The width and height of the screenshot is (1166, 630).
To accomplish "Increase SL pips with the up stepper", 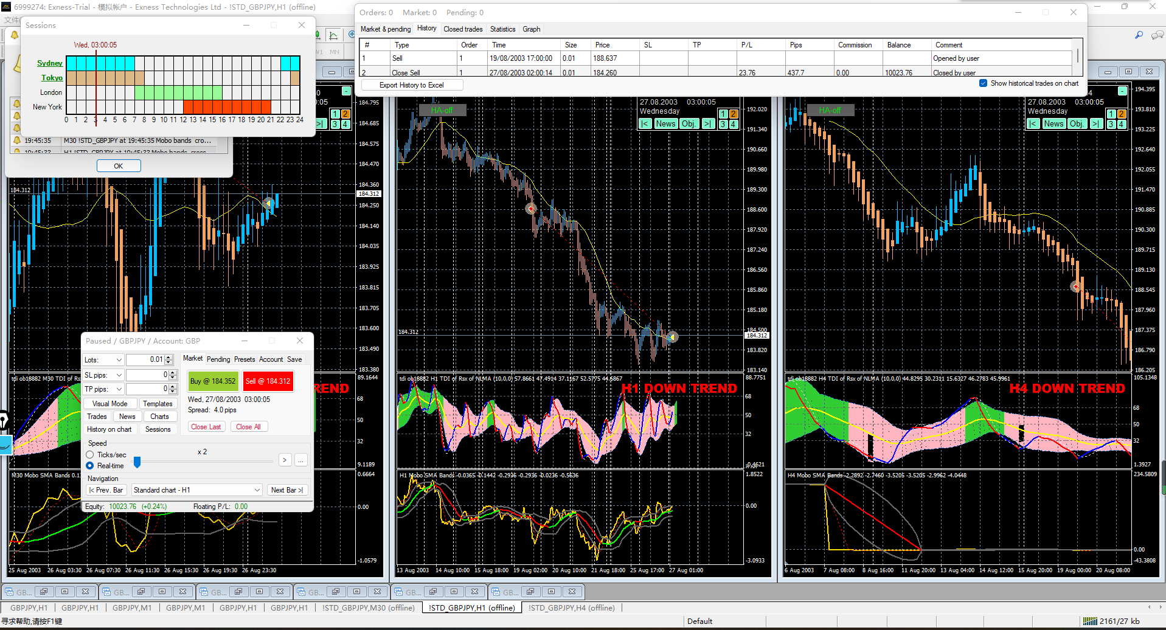I will (173, 372).
